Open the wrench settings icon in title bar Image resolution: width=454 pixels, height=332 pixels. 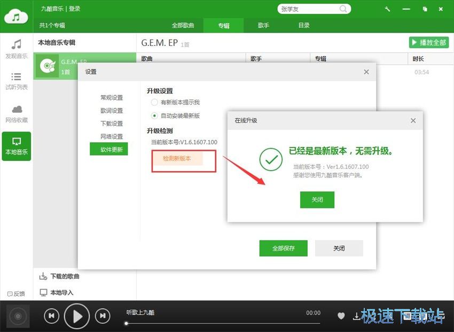pos(387,9)
